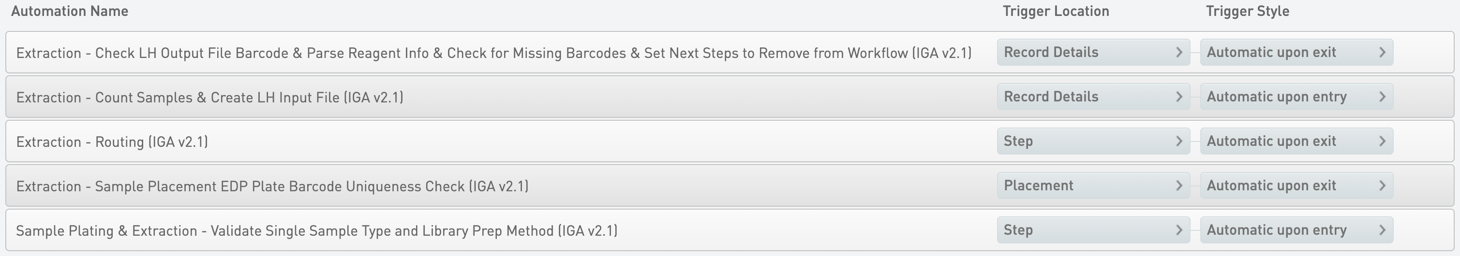1460x256 pixels.
Task: Click the Trigger Location column header
Action: [1055, 11]
